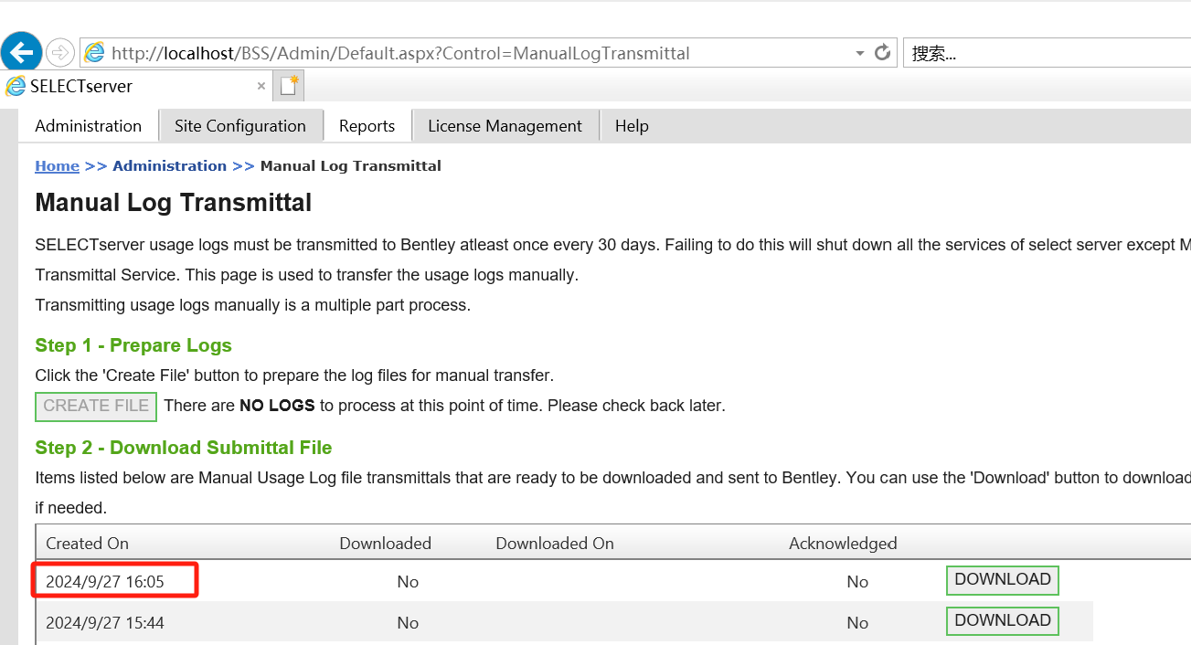The width and height of the screenshot is (1191, 645).
Task: Expand the address bar history dropdown
Action: pyautogui.click(x=859, y=53)
